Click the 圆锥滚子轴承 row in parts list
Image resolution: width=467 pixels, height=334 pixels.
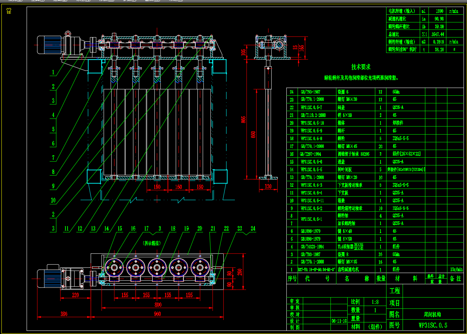[x=354, y=154]
